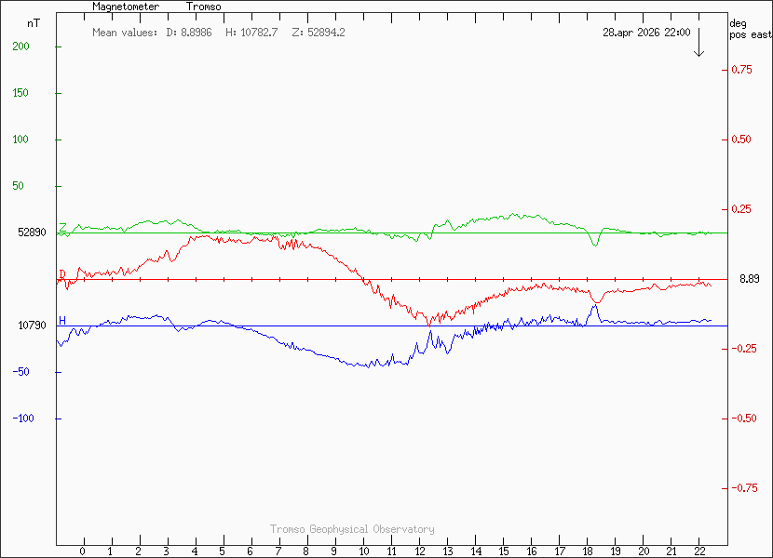
Task: Click the 28.apr 2026 22:00 timestamp
Action: 646,33
